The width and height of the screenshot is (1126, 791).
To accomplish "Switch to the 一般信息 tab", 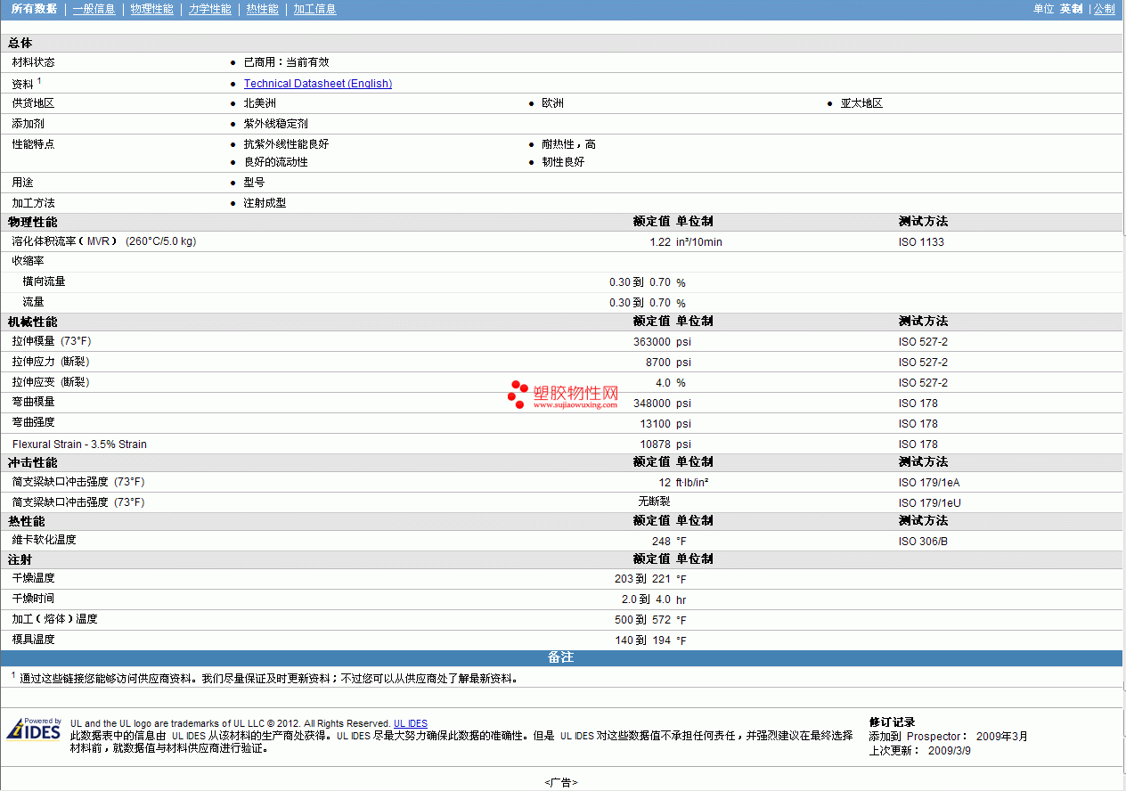I will tap(94, 9).
